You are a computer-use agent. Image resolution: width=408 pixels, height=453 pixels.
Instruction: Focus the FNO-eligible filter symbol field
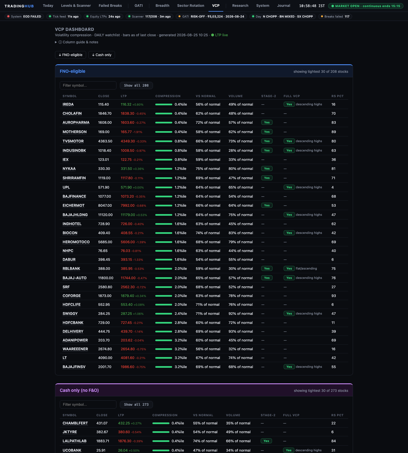pos(88,86)
